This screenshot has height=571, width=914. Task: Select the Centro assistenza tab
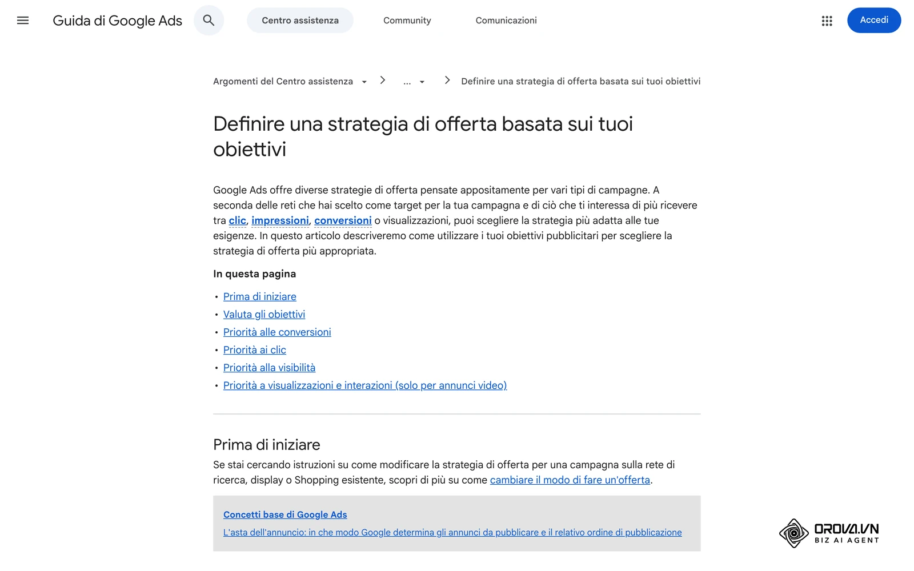point(300,21)
